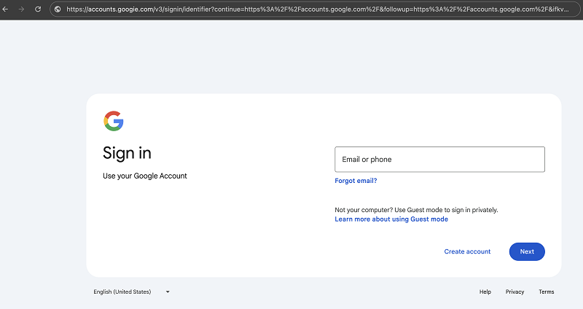Reload the page with the refresh icon
The height and width of the screenshot is (309, 583).
click(x=38, y=9)
